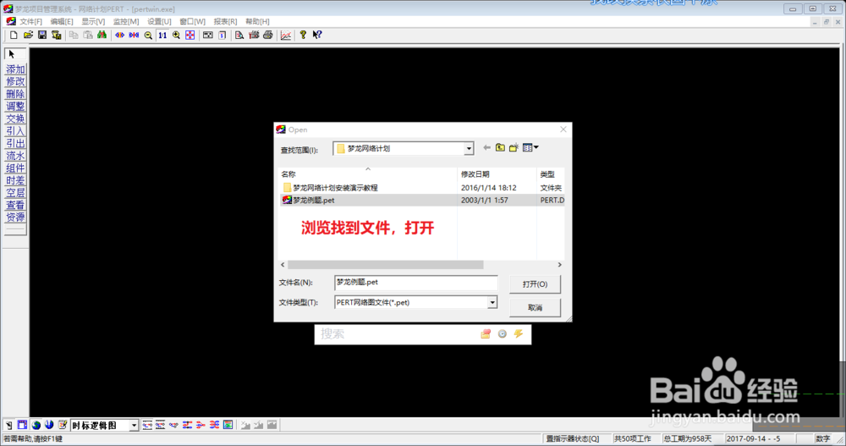Click the first network diagram mode icon after the 时标逻辑图 dropdown
Image resolution: width=846 pixels, height=446 pixels.
[147, 425]
